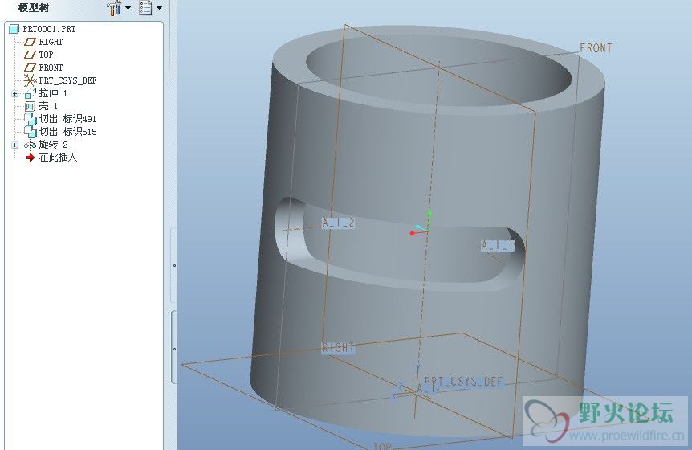The width and height of the screenshot is (692, 450).
Task: Open the settings tool dropdown arrow
Action: click(x=128, y=8)
